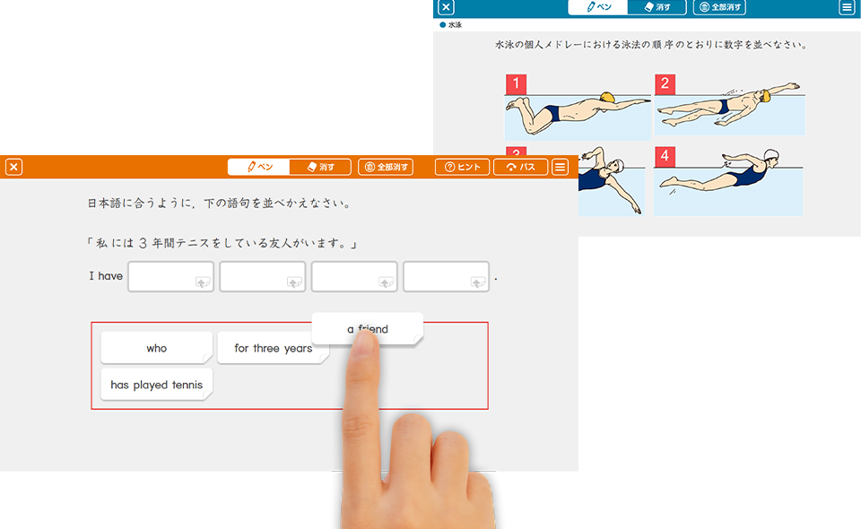Select 消す eraser in the blue toolbar
The width and height of the screenshot is (861, 529).
click(657, 7)
